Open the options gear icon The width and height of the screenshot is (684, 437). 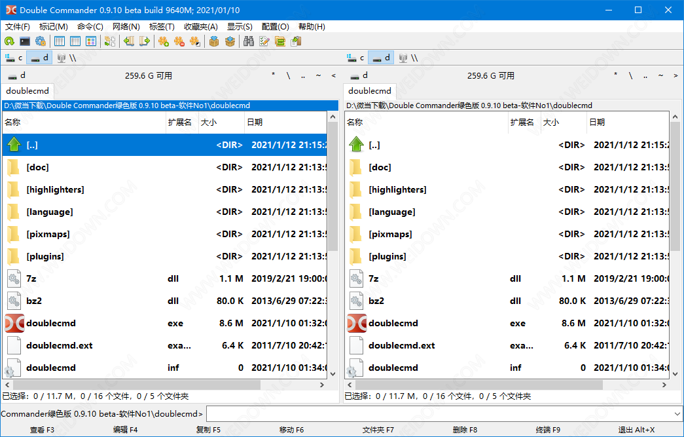[x=41, y=41]
